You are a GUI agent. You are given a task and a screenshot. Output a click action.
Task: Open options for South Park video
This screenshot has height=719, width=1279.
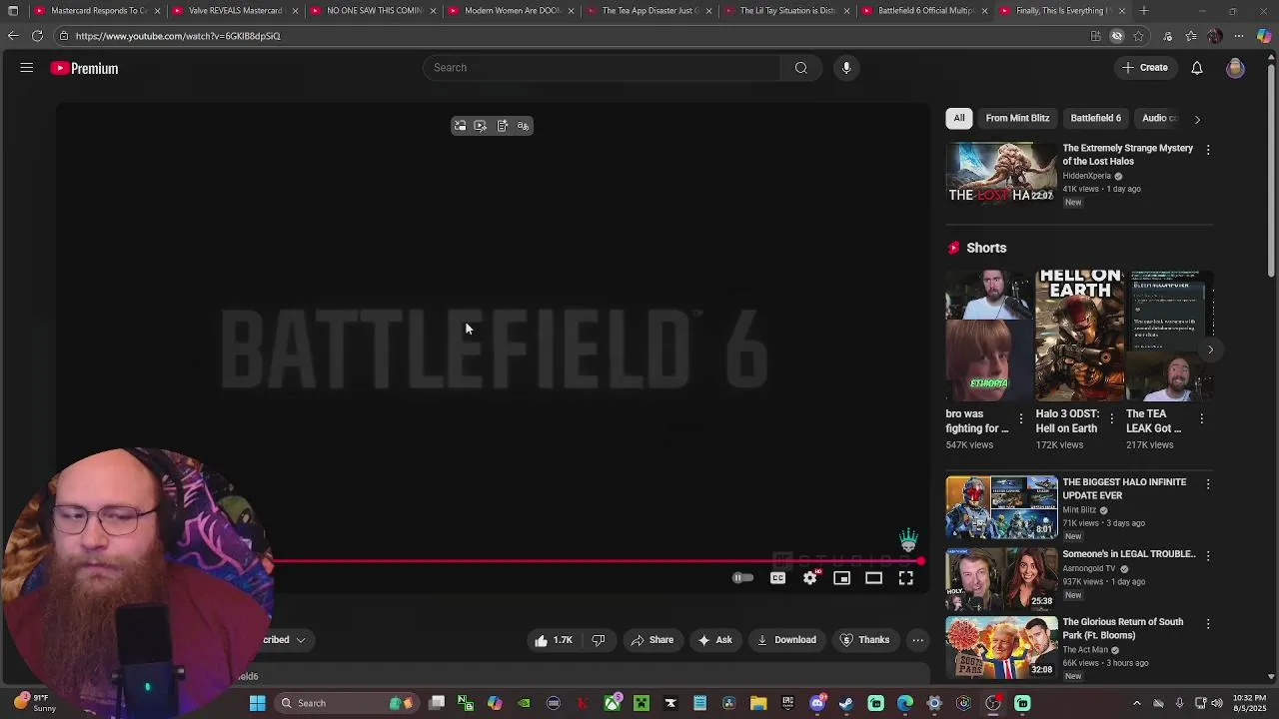click(x=1208, y=624)
